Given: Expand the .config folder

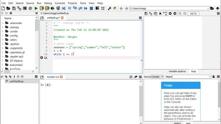Looking at the screenshot, I should click(x=2, y=35).
